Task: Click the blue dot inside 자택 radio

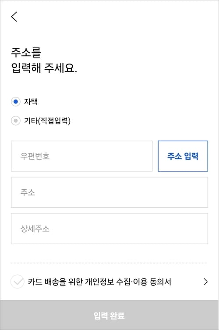Action: [x=16, y=102]
